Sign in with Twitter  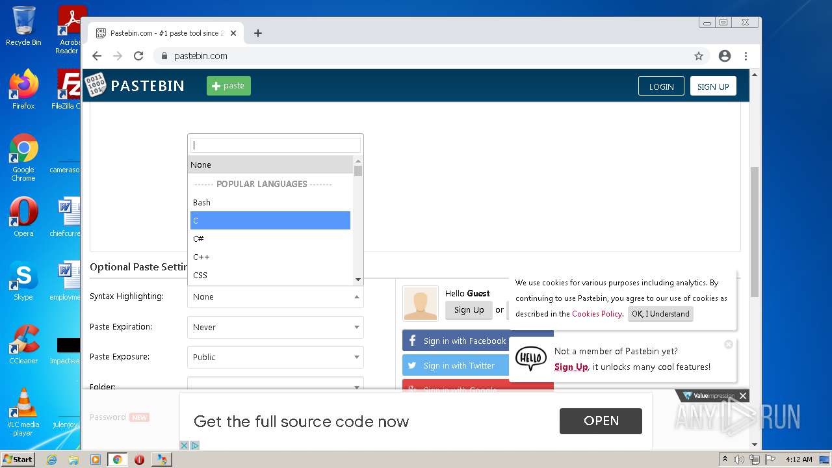tap(456, 365)
